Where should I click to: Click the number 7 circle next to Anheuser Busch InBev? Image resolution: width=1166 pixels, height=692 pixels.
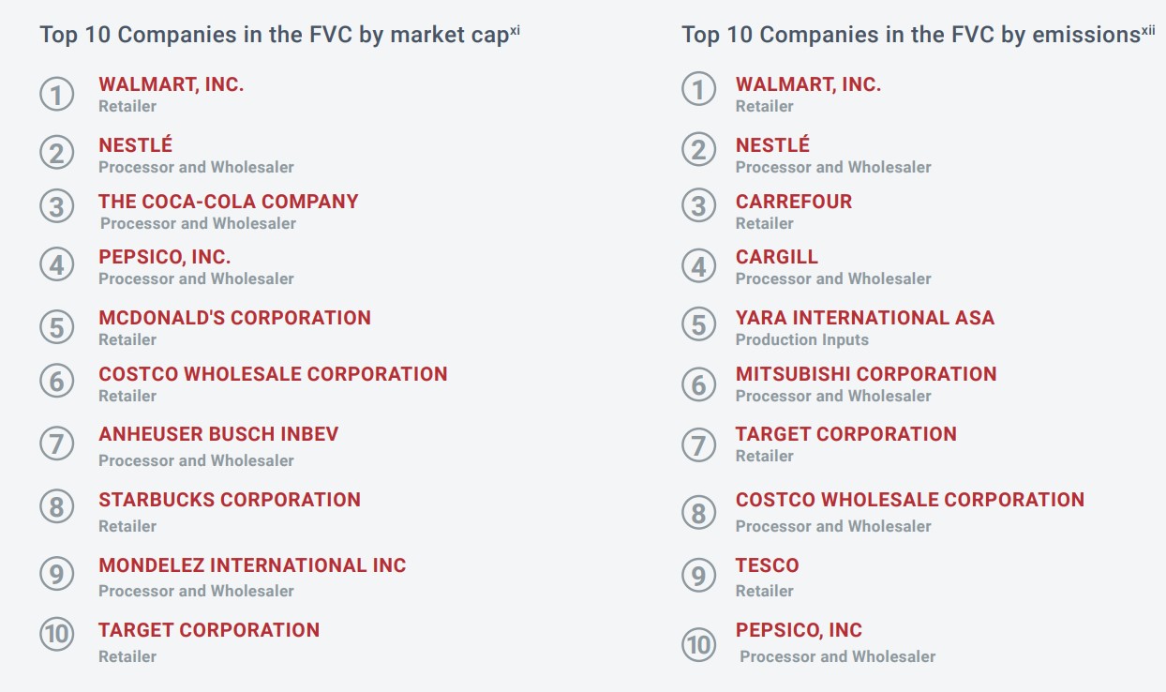(x=56, y=444)
